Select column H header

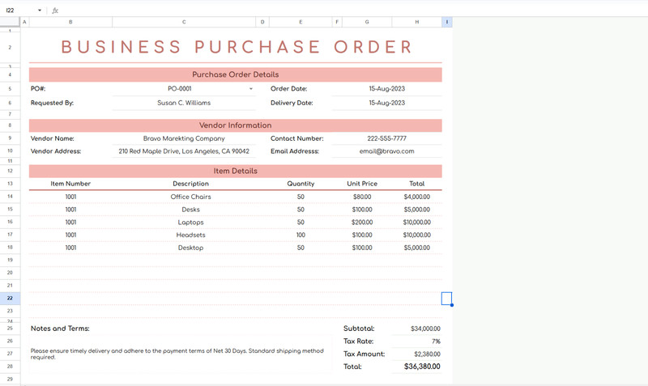point(417,22)
